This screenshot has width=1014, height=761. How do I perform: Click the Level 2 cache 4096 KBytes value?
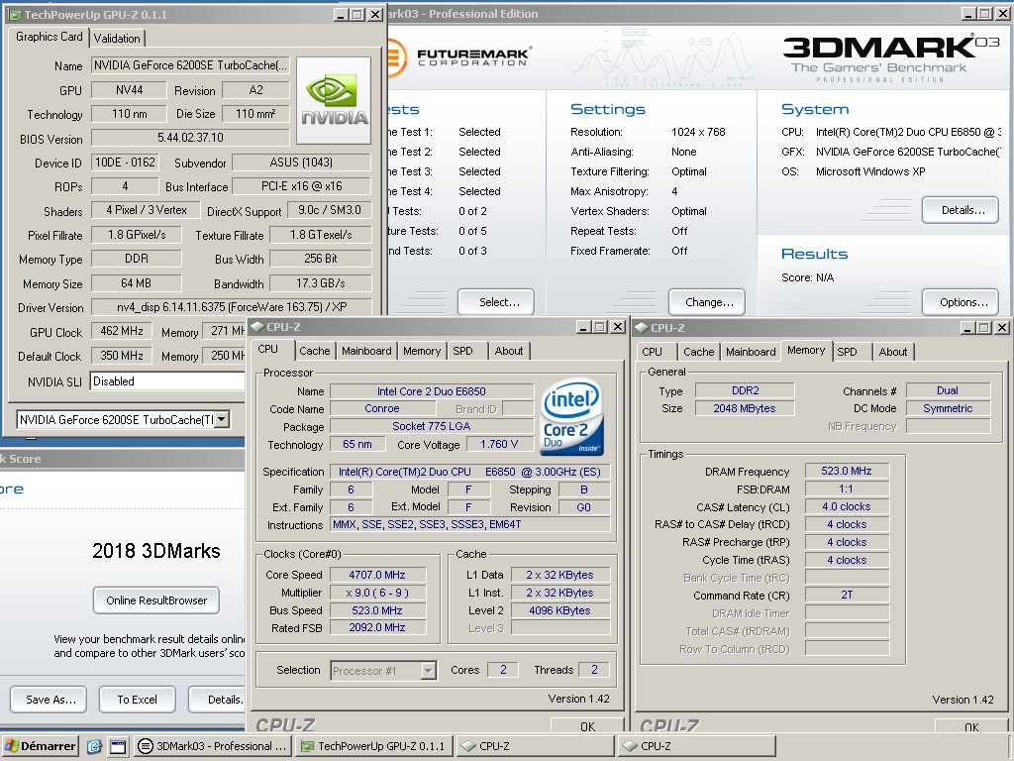point(560,610)
